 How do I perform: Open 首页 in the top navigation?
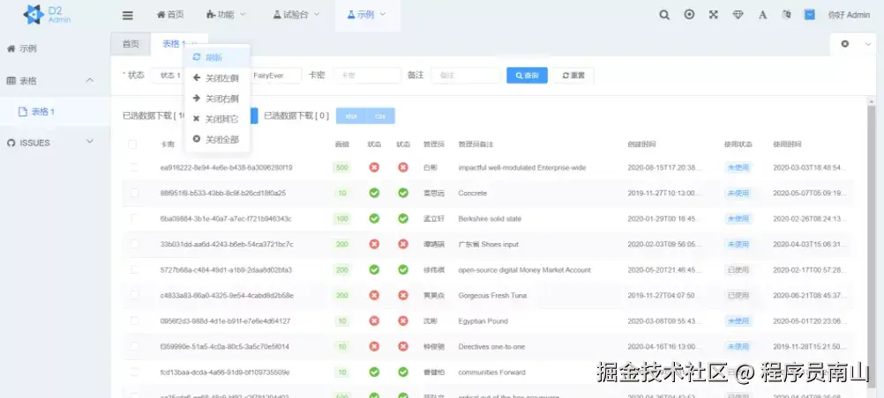point(170,15)
